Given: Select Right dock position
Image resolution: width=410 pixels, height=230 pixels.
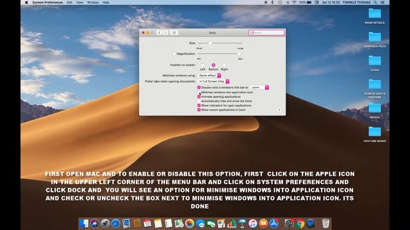Looking at the screenshot, I should [x=224, y=65].
